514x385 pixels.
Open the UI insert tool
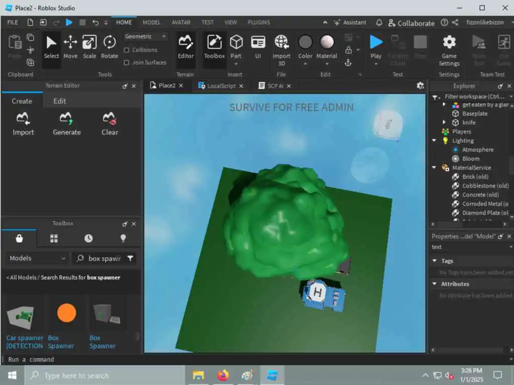(x=258, y=48)
